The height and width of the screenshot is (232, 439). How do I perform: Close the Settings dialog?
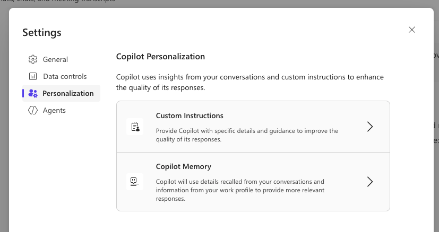point(412,30)
